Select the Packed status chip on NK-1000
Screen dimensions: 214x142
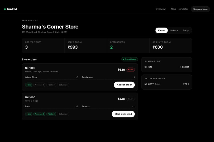[x=51, y=114]
